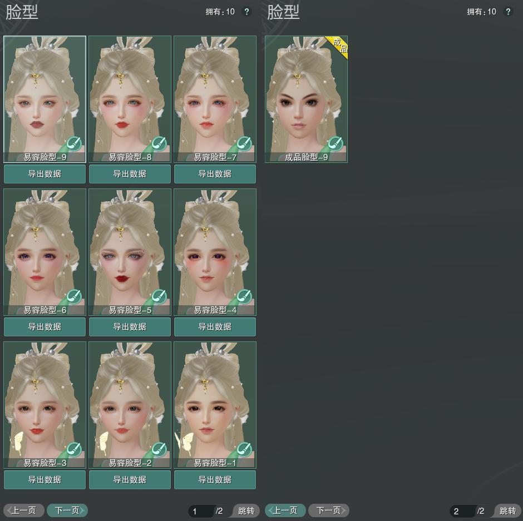
Task: Click the brush icon on 易容脸型-6
Action: click(73, 297)
